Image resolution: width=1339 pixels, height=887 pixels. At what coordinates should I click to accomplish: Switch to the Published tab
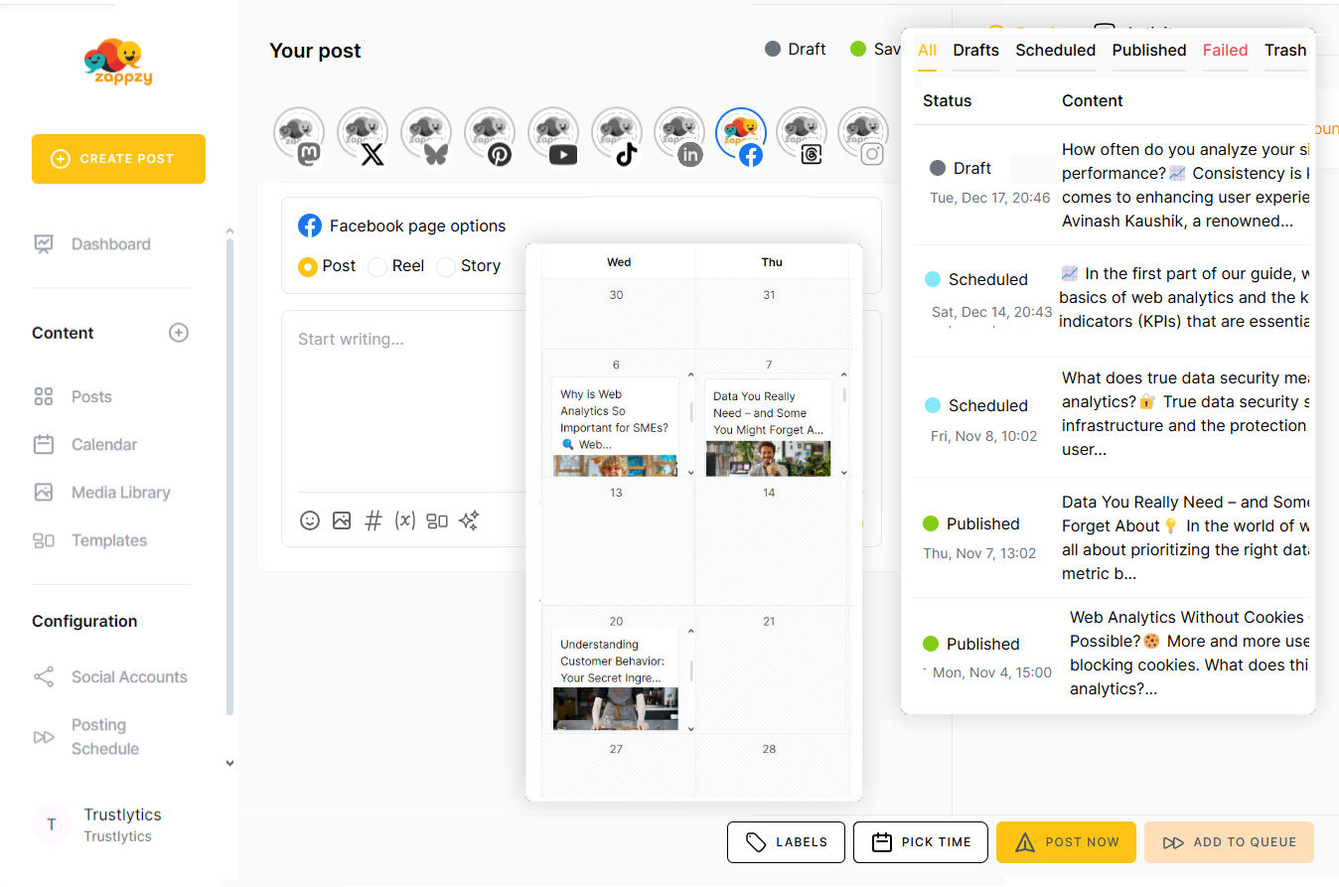[1149, 51]
